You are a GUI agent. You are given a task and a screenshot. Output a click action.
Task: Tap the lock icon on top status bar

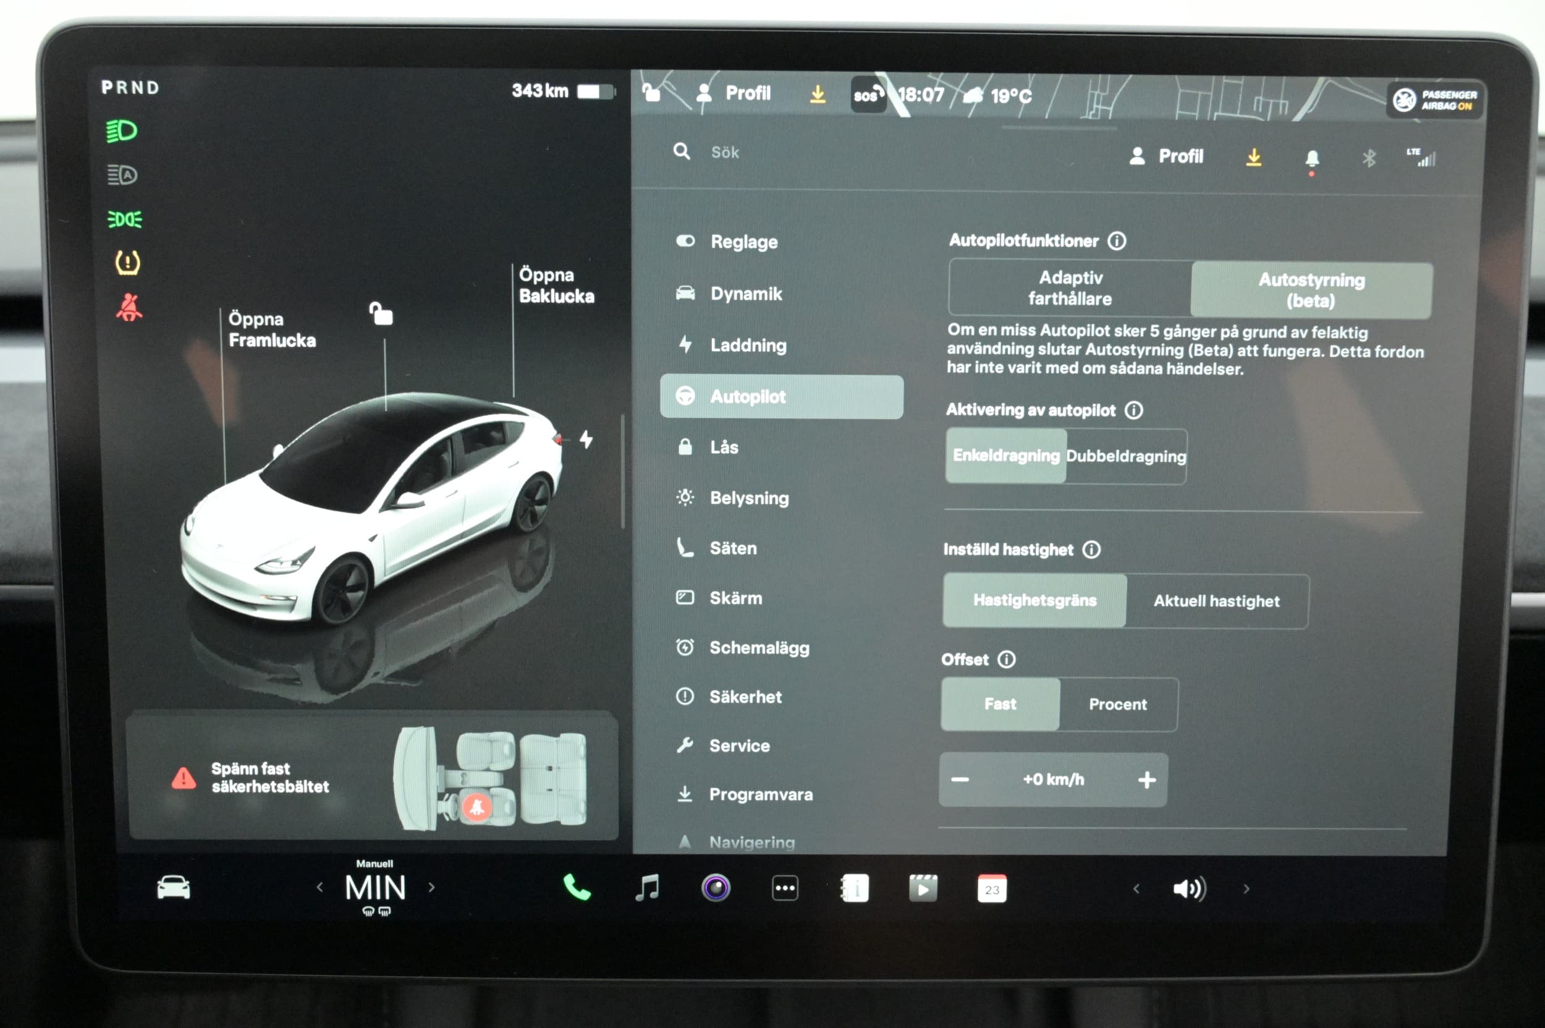[651, 93]
